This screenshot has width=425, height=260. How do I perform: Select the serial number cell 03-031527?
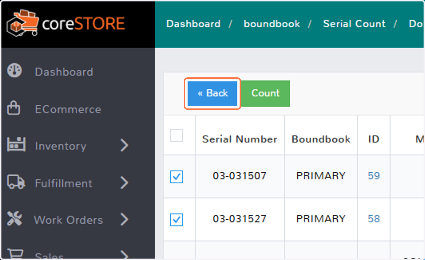240,219
